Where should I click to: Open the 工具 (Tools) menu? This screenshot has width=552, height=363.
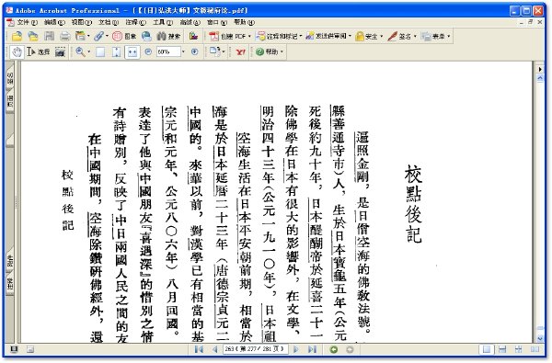[163, 22]
